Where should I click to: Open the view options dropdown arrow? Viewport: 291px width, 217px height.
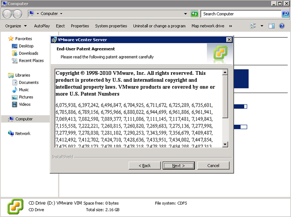point(262,26)
